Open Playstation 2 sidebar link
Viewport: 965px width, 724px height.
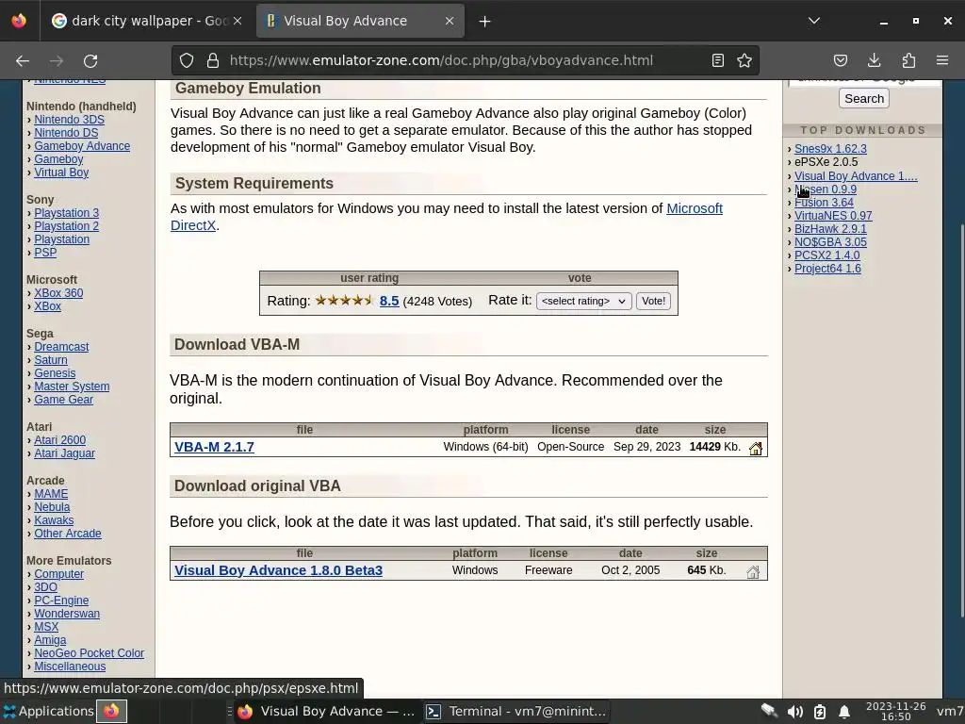pyautogui.click(x=66, y=226)
